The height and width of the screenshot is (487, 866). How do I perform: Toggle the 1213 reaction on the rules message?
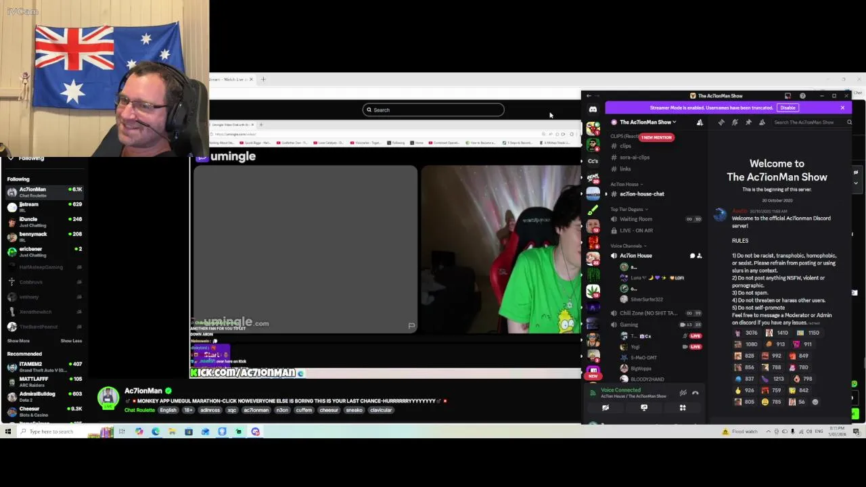tap(772, 379)
